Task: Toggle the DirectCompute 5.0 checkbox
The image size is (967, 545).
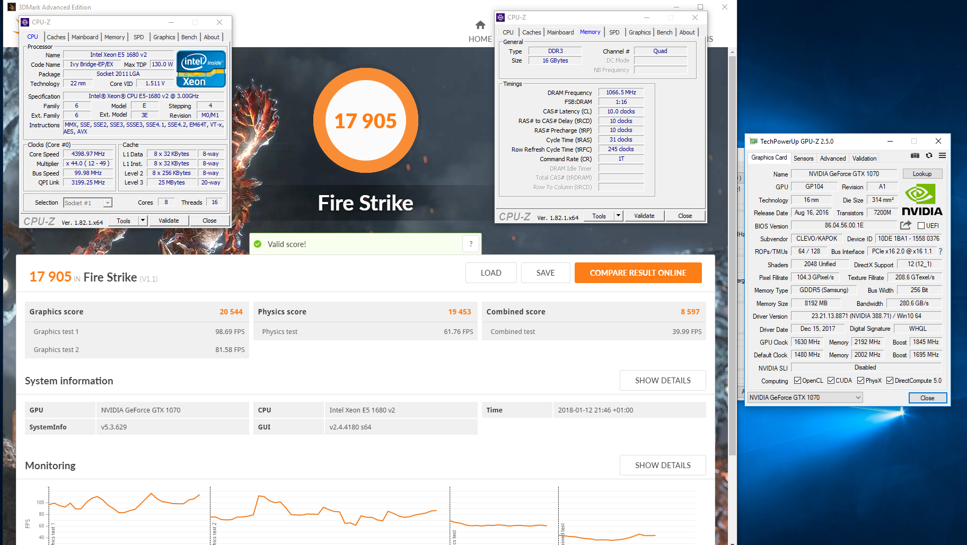Action: point(890,381)
